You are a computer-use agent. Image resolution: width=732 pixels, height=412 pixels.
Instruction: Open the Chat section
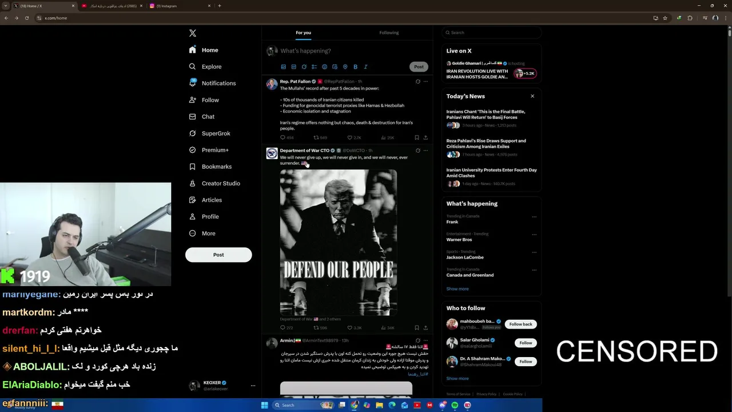(x=201, y=117)
